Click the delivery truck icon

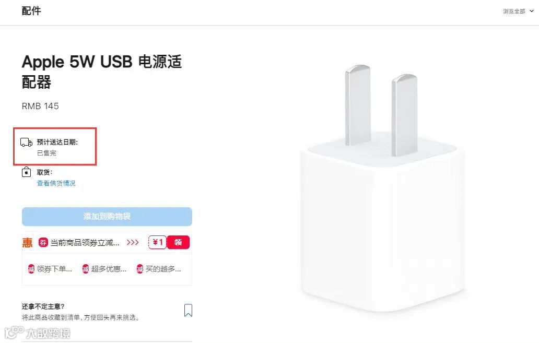27,143
